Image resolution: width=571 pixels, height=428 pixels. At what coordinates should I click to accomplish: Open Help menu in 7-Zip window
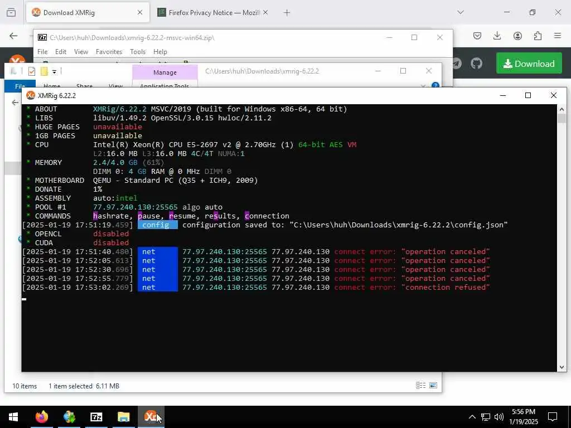point(160,52)
